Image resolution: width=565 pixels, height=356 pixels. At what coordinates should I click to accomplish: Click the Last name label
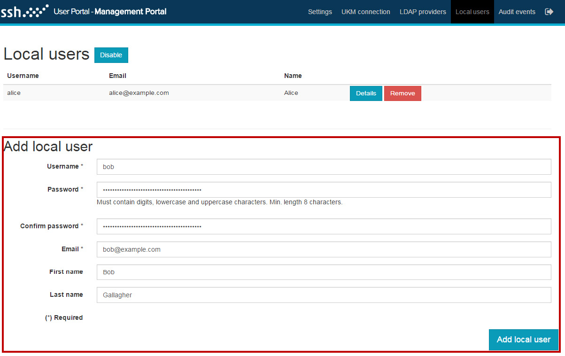(x=66, y=294)
